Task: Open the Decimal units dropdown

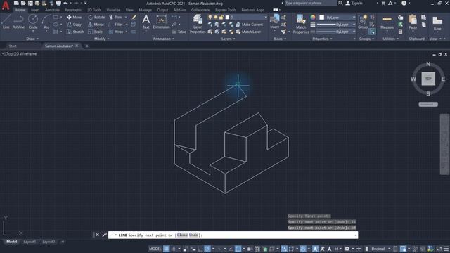Action: point(380,249)
